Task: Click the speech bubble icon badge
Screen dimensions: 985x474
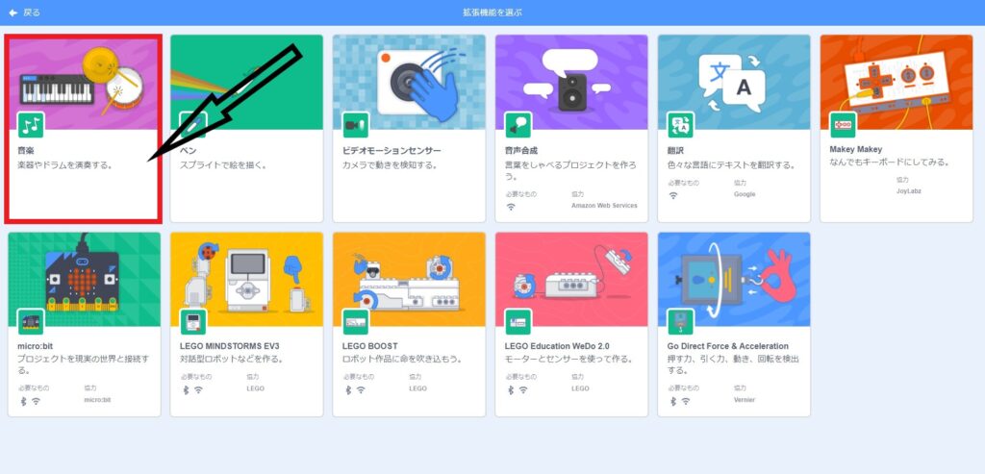Action: [518, 125]
